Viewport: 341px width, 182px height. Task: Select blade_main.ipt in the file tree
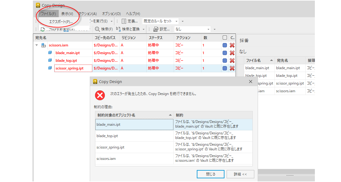coord(68,53)
